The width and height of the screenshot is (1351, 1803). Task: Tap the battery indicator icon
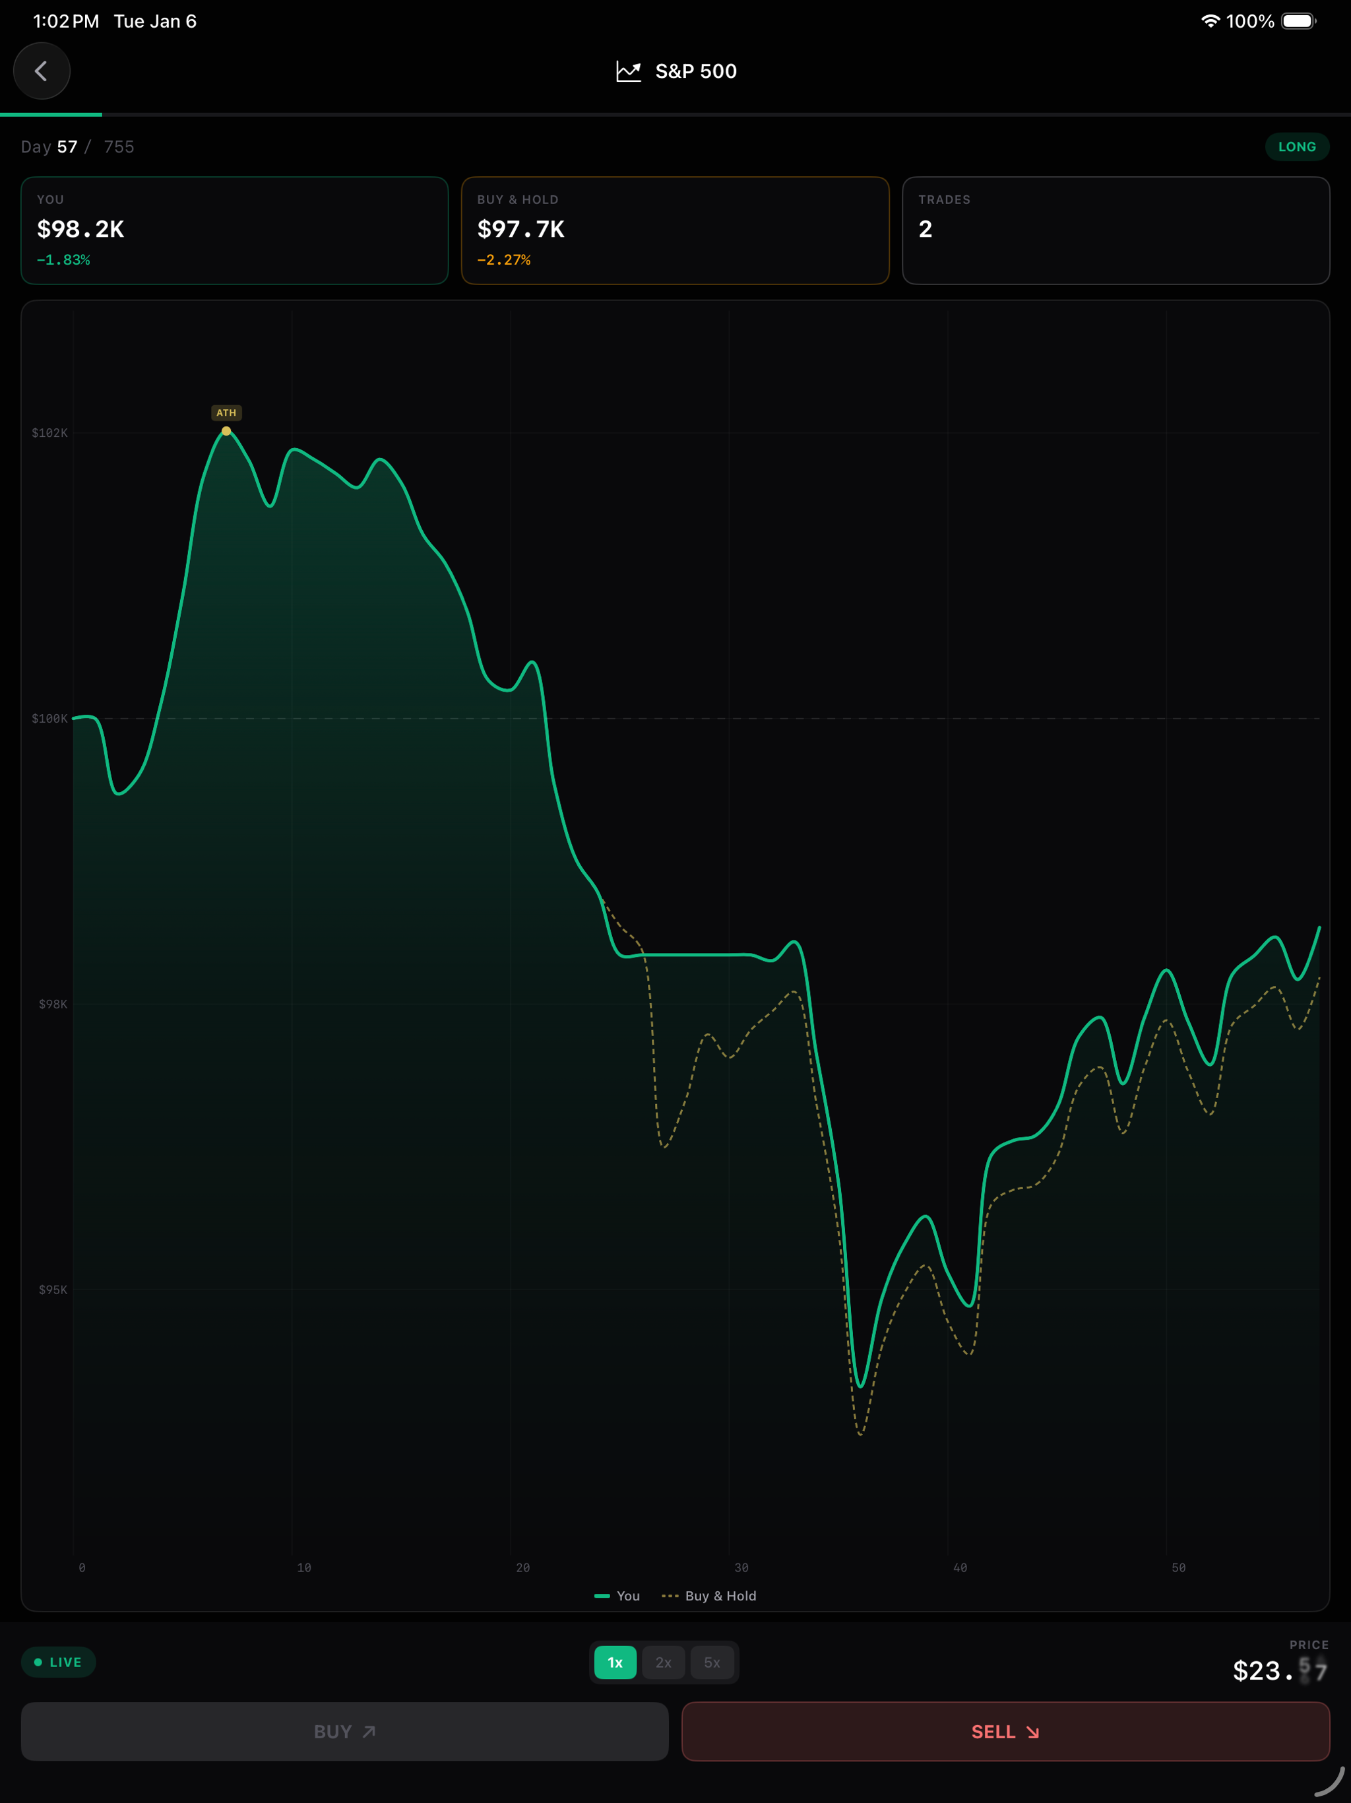(1298, 21)
